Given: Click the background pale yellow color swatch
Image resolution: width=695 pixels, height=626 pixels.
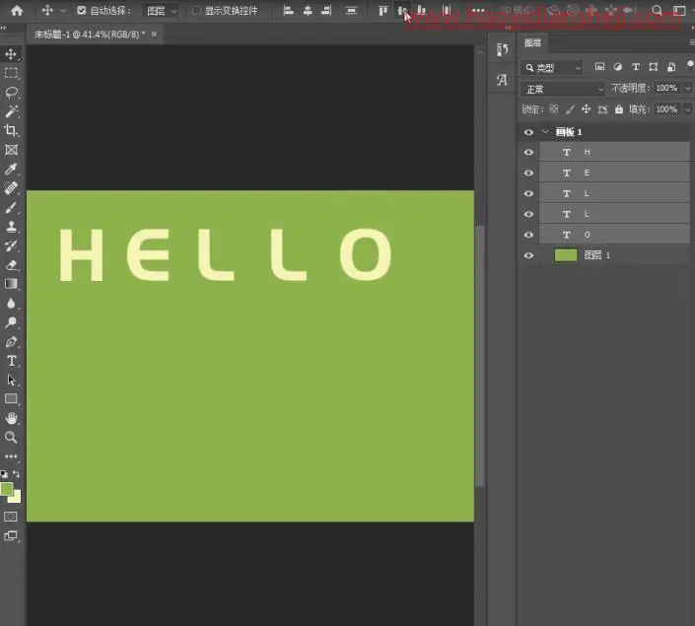Looking at the screenshot, I should pos(17,498).
